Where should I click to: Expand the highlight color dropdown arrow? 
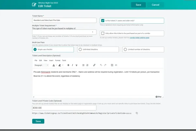tap(63, 65)
